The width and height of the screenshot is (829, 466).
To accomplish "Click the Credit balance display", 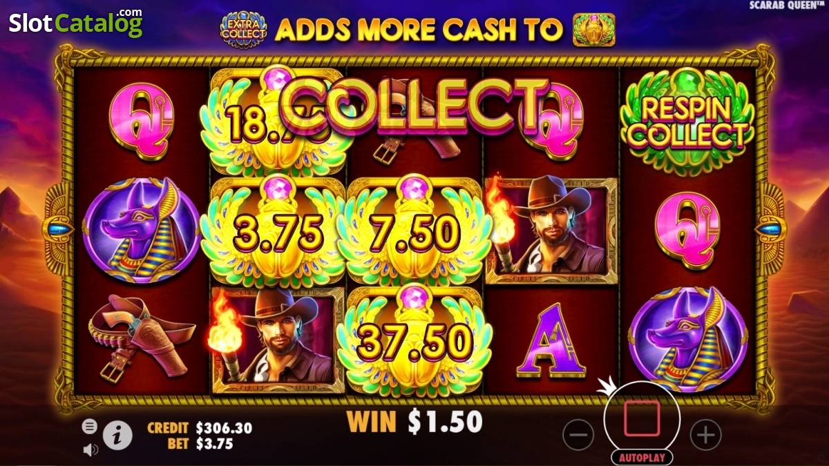I will 200,428.
